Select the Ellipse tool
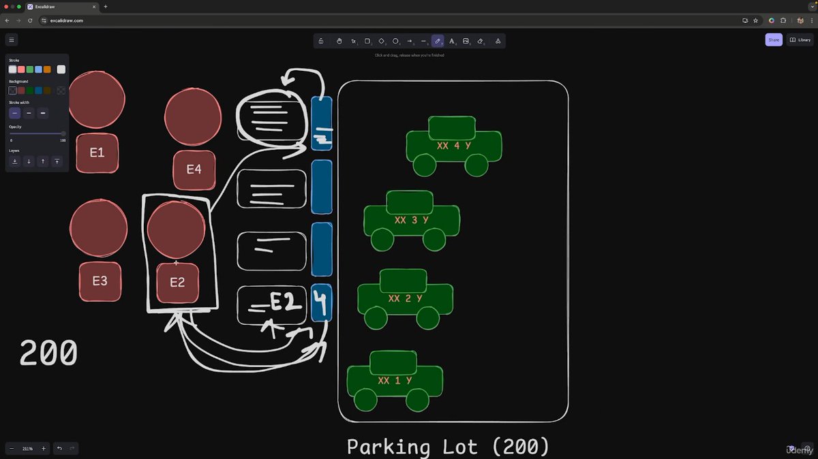This screenshot has width=818, height=459. point(395,41)
